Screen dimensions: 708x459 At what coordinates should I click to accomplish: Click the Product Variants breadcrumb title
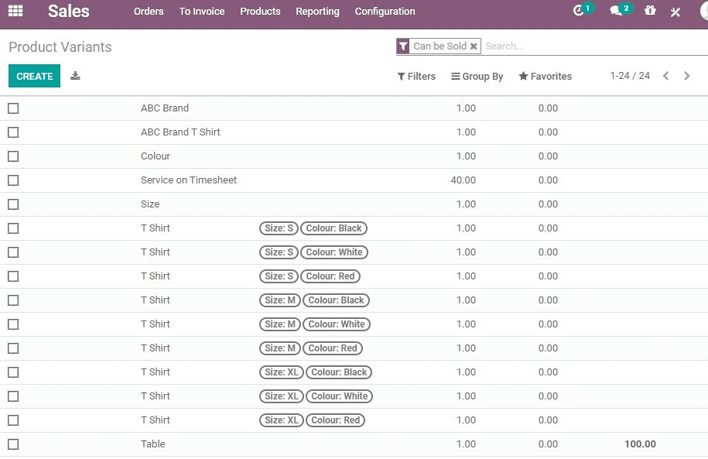[60, 47]
